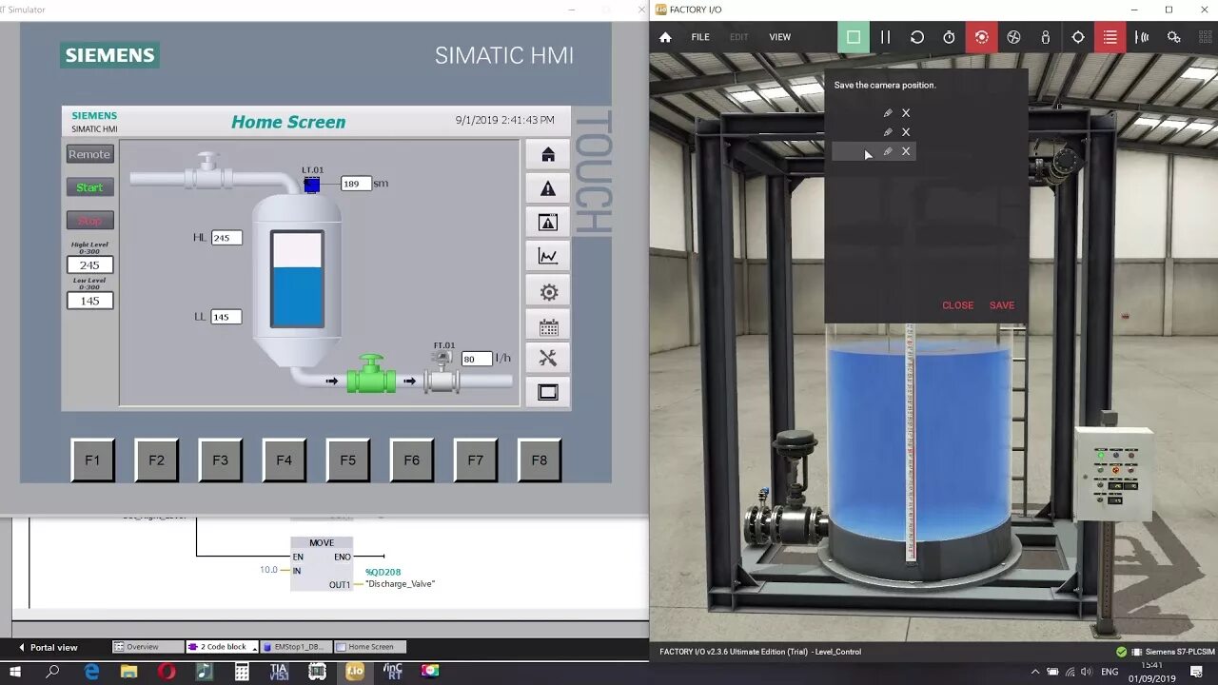Open the Home Screen editor tab
This screenshot has width=1218, height=685.
(x=371, y=647)
